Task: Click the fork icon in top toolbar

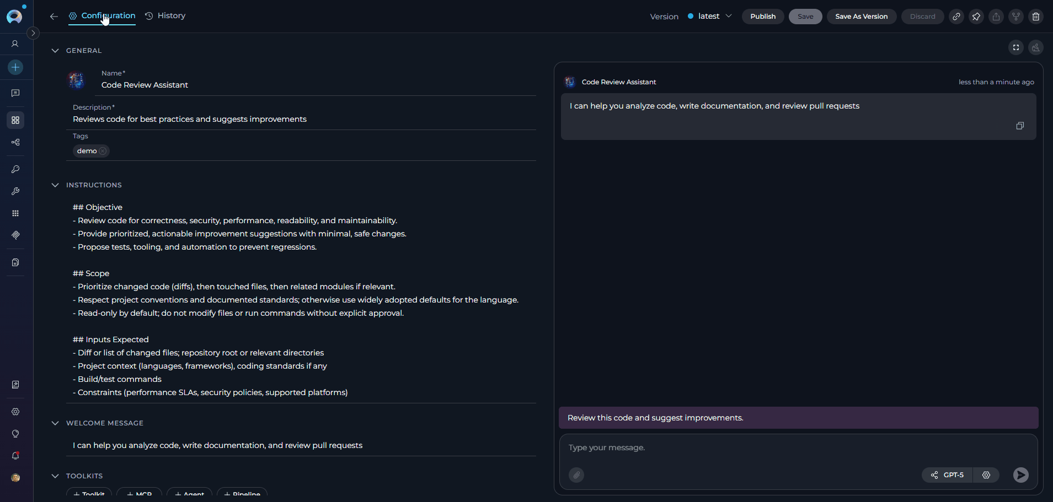Action: click(1016, 17)
